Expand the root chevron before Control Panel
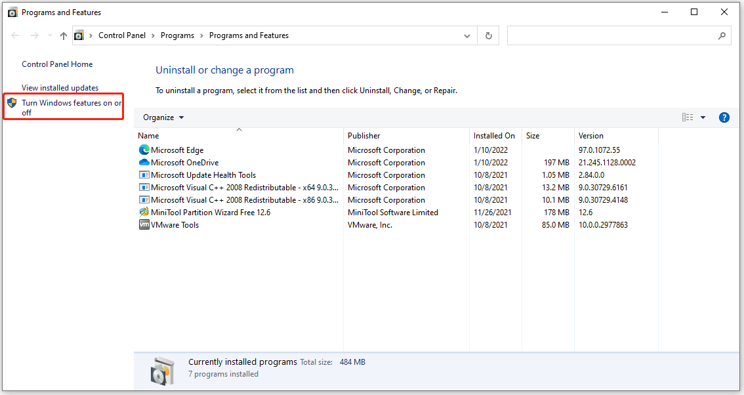 point(91,35)
